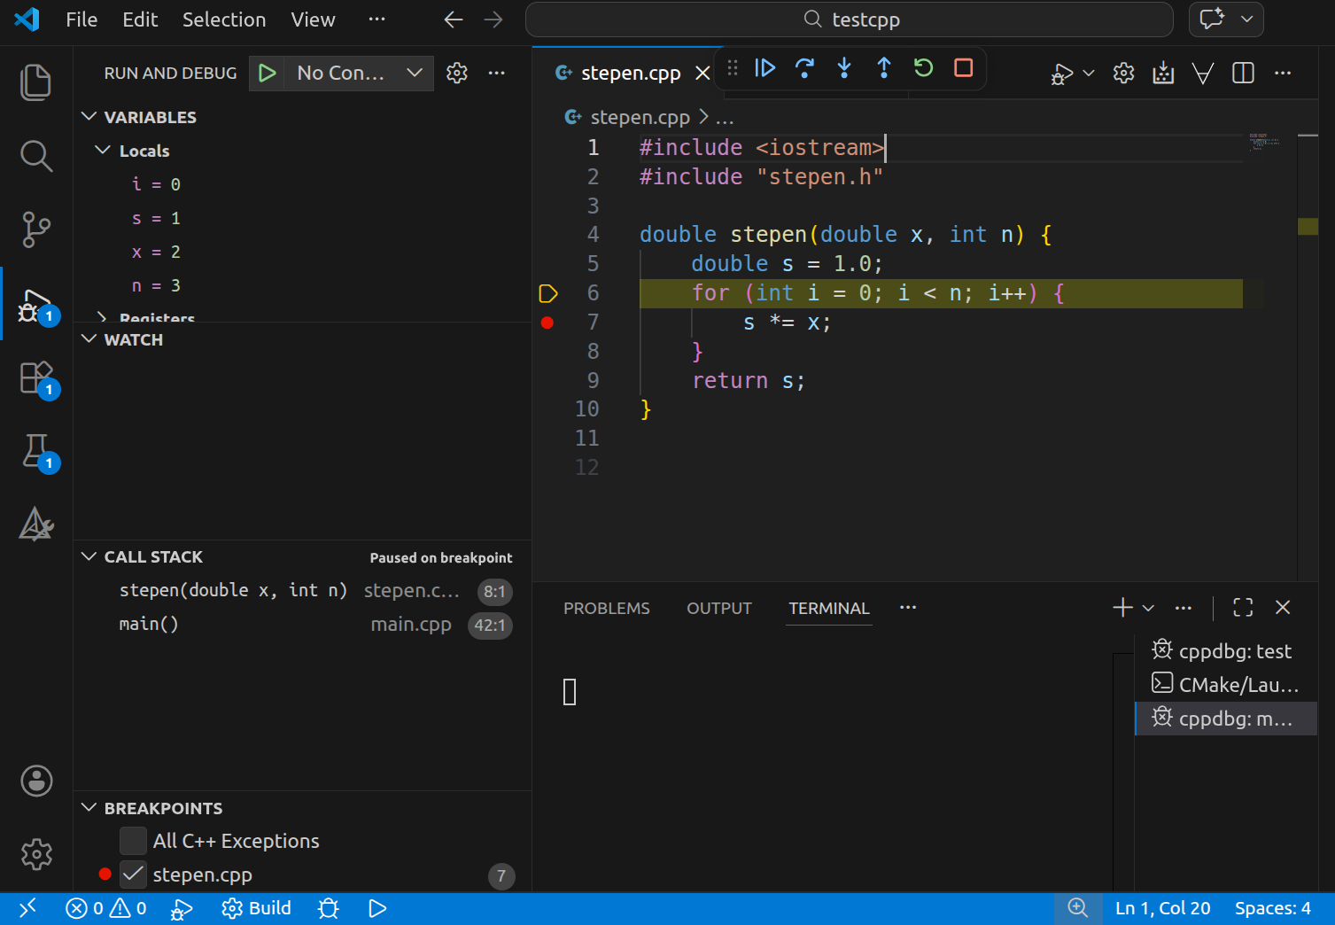Stop debugging with red square icon

point(964,68)
